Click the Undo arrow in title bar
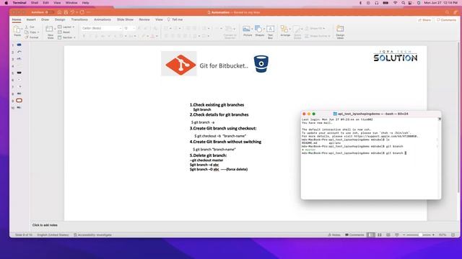 [72, 12]
